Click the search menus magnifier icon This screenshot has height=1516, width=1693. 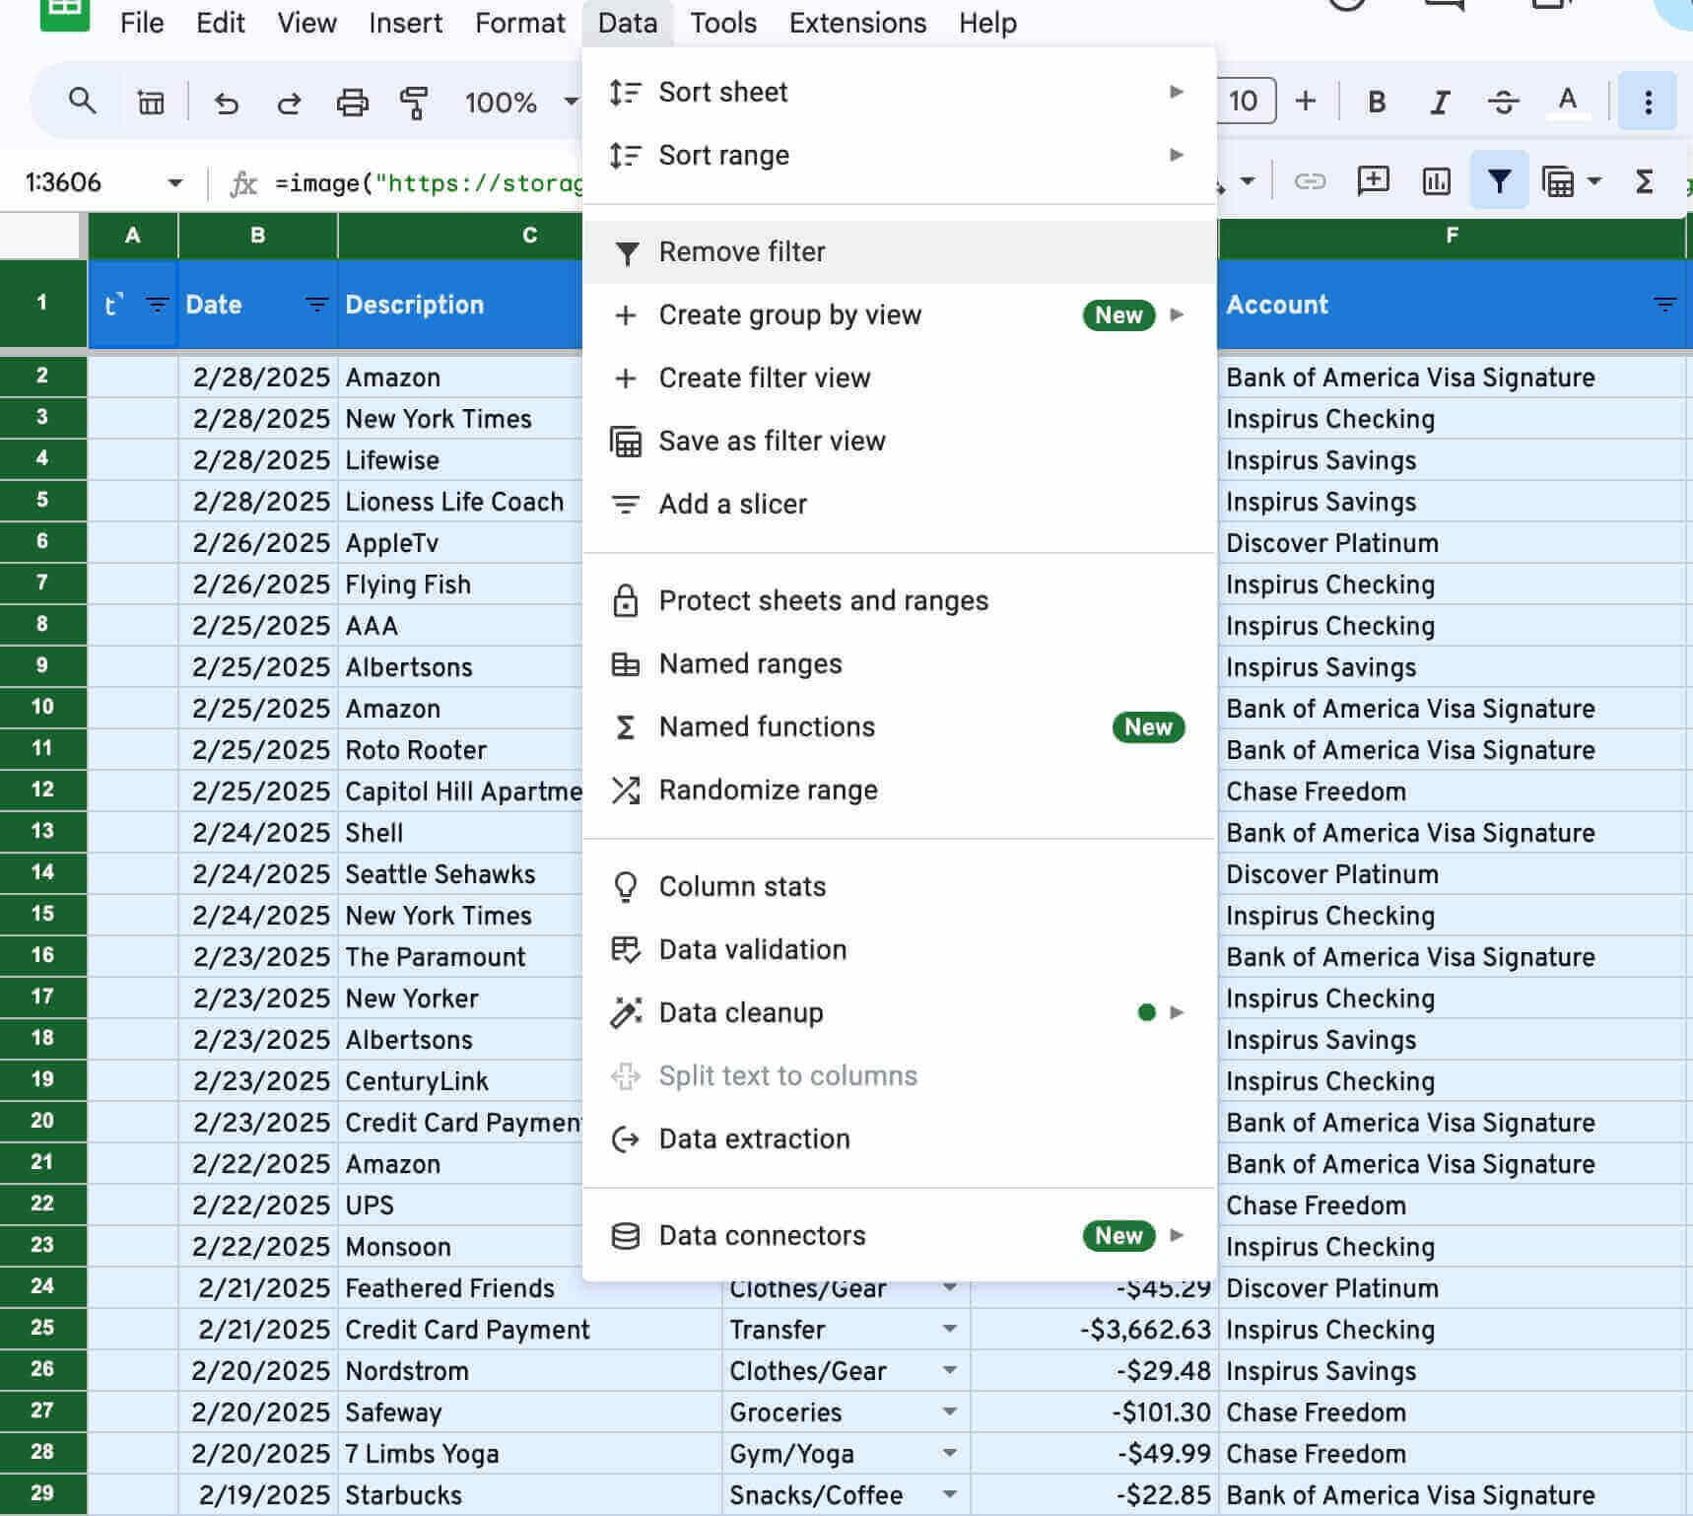click(x=82, y=102)
